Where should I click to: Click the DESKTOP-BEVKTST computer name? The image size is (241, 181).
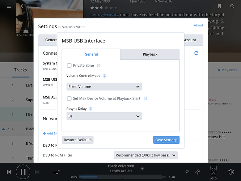[72, 27]
